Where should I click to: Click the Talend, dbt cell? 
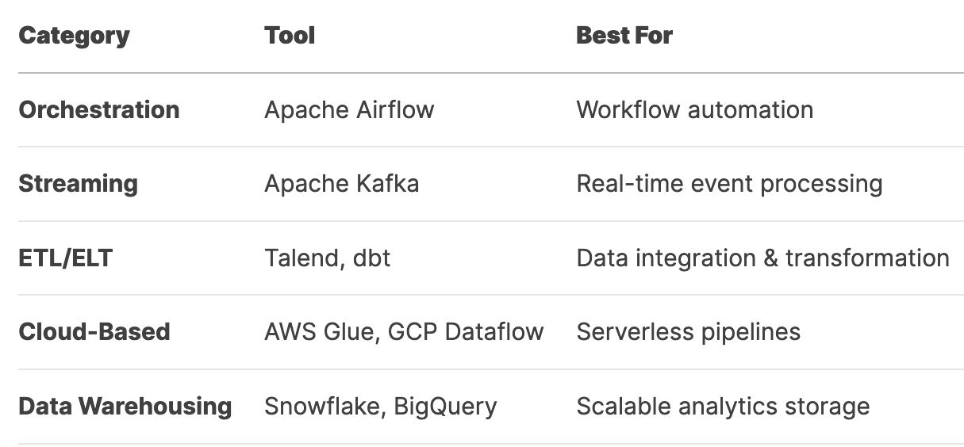tap(328, 258)
